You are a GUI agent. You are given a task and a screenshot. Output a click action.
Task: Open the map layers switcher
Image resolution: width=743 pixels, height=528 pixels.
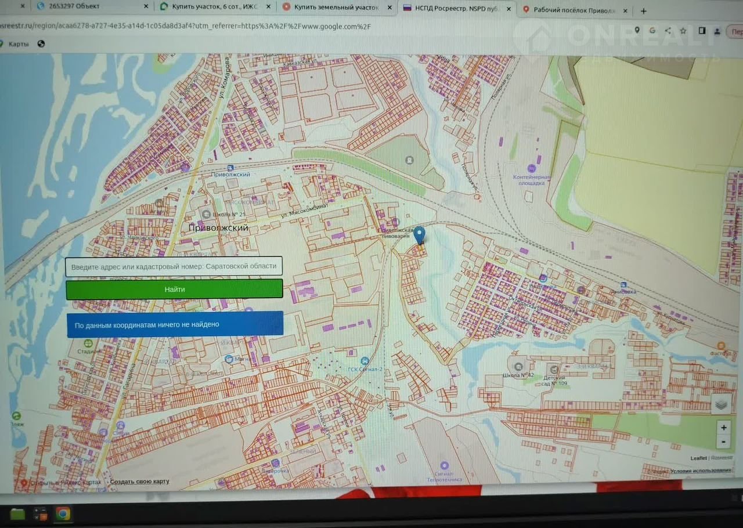tap(721, 404)
